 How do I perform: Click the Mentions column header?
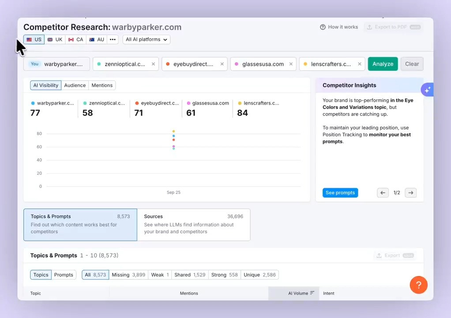click(x=189, y=293)
